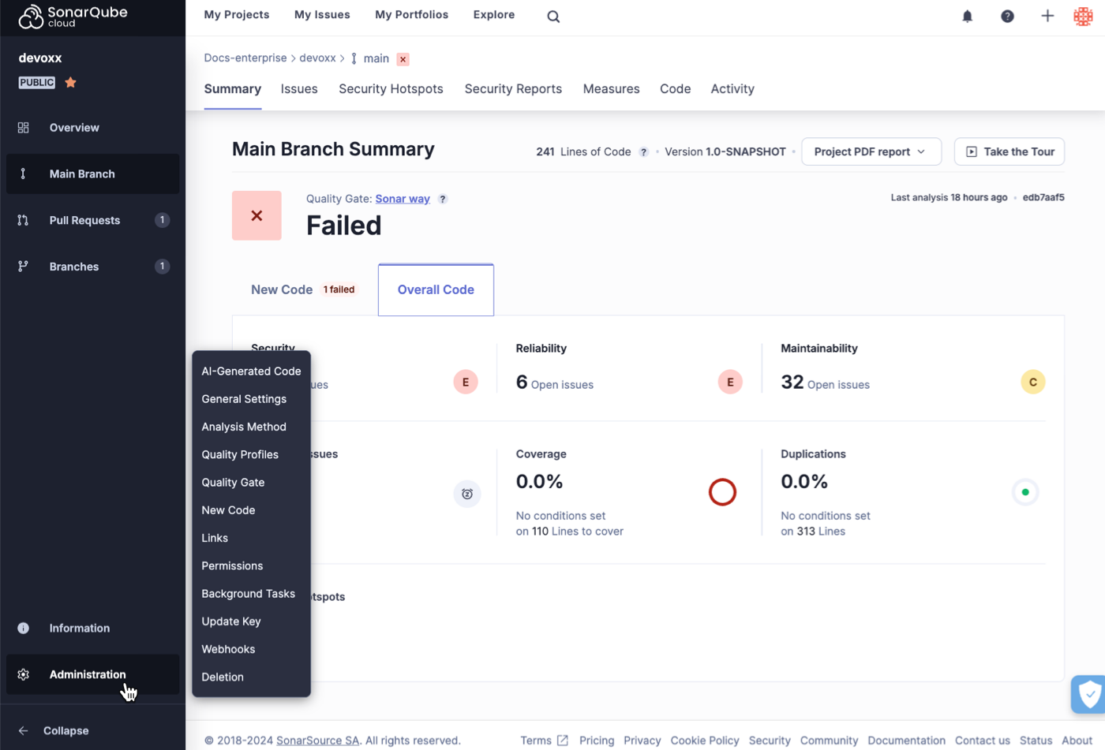This screenshot has width=1105, height=750.
Task: Open the Sonar way quality gate link
Action: pyautogui.click(x=403, y=199)
